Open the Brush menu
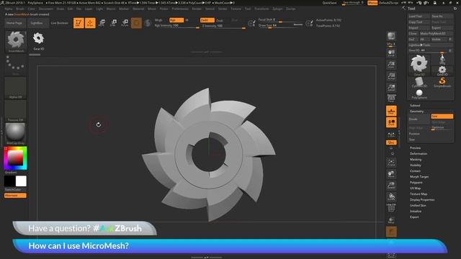461x259 pixels. 20,9
